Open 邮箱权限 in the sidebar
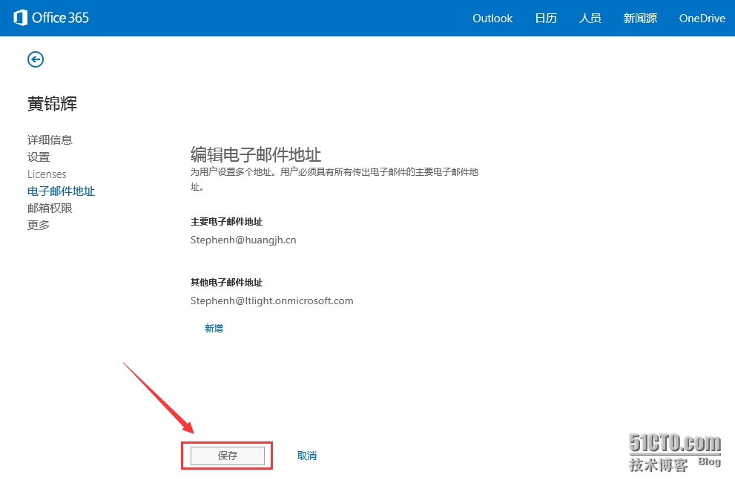Viewport: 735px width, 486px height. pos(50,208)
